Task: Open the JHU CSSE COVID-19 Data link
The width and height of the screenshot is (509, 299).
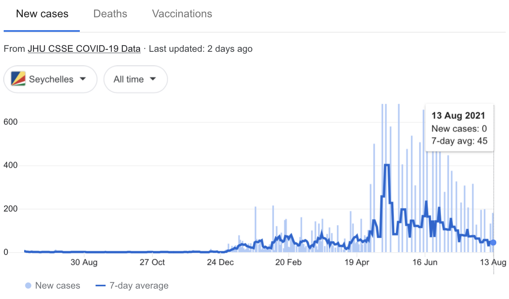Action: (84, 49)
